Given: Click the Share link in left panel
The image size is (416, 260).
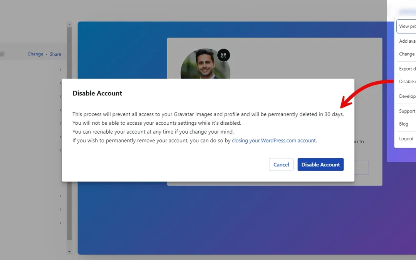Looking at the screenshot, I should tap(55, 54).
